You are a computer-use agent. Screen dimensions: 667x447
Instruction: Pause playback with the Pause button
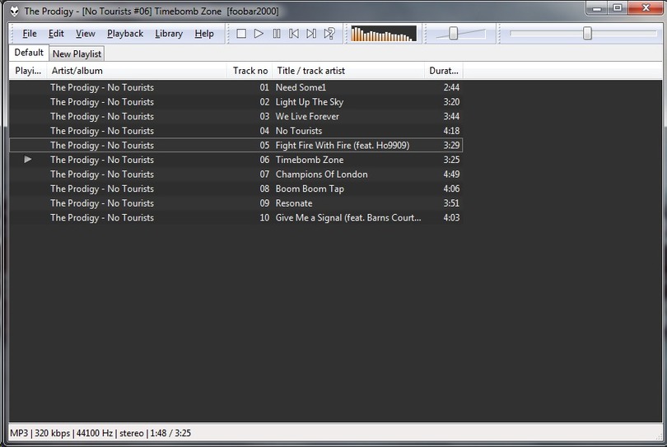[x=277, y=34]
